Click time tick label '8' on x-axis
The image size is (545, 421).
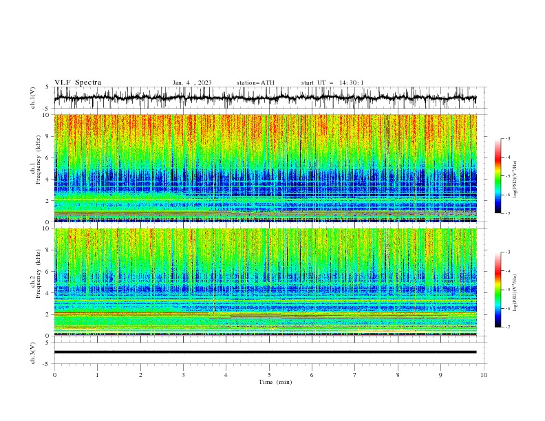tap(398, 375)
